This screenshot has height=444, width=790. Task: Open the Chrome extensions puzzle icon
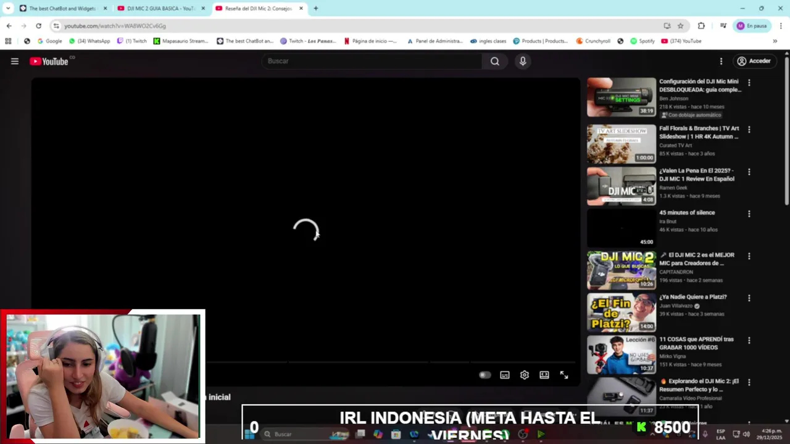click(x=701, y=26)
